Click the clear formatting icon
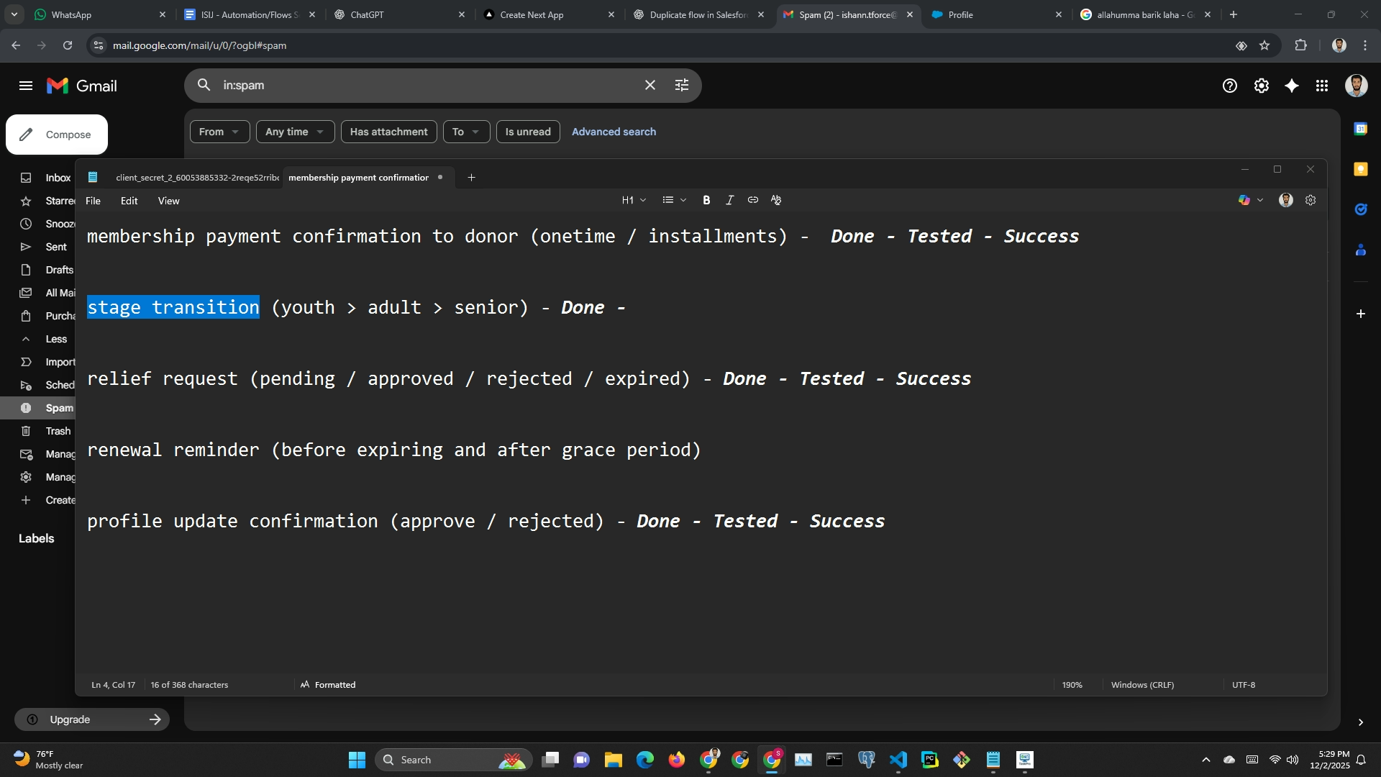 point(776,201)
